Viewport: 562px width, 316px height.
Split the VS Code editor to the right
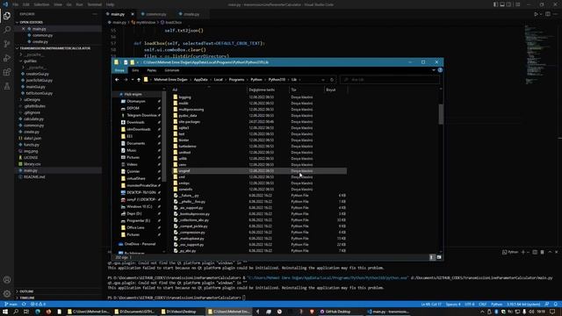coord(548,14)
